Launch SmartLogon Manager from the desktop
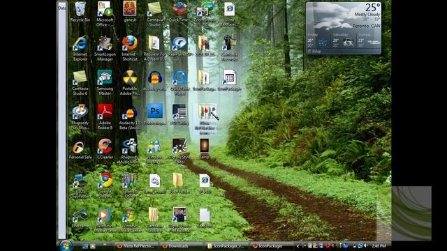Viewport: 447px width, 251px height. coord(105,48)
